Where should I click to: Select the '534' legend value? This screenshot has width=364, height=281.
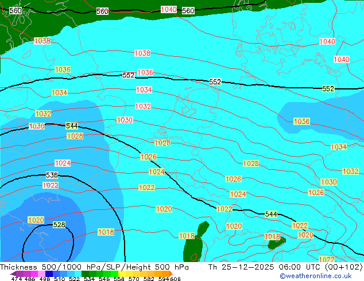[x=90, y=279]
